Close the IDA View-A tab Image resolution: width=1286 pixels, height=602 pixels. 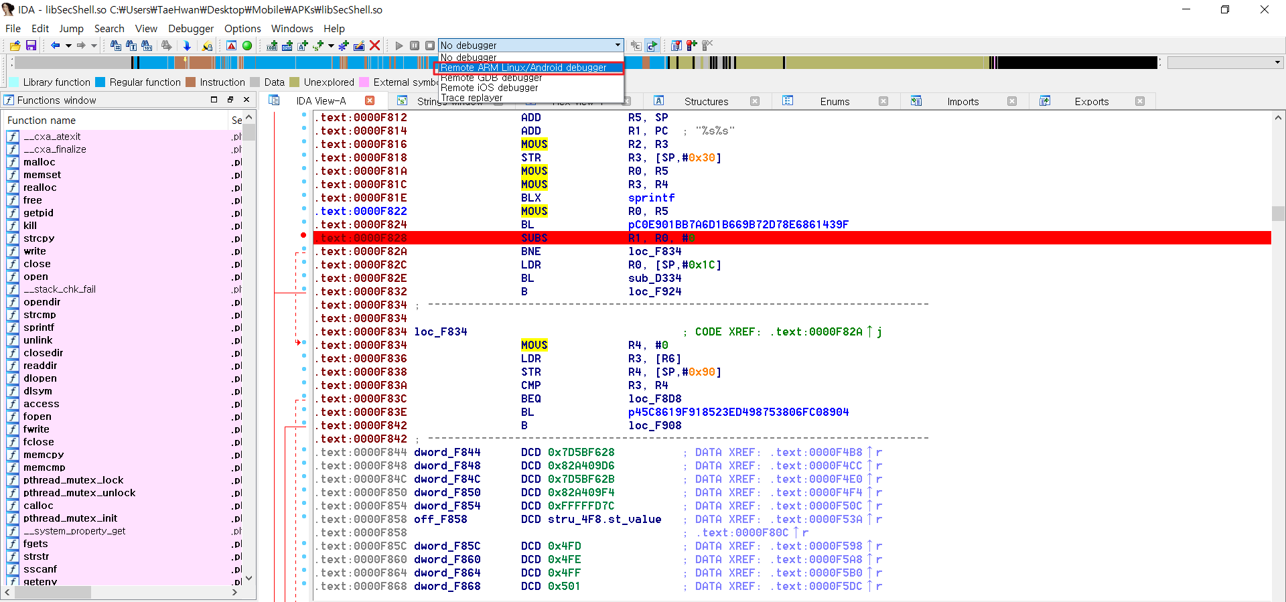pos(370,101)
